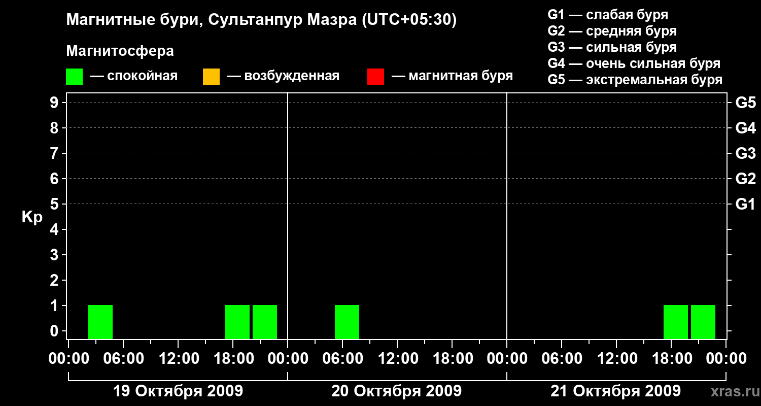Click the 06:00 time label for 20 October
The width and height of the screenshot is (761, 406).
point(342,359)
